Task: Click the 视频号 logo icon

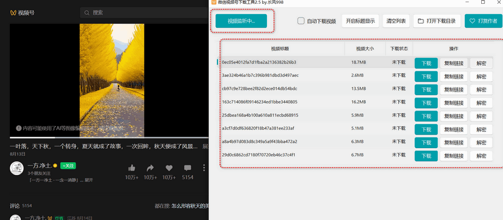Action: click(13, 13)
